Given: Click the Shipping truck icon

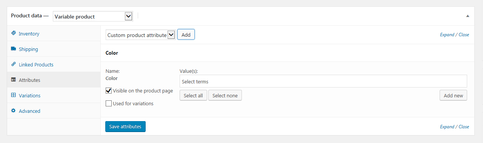Looking at the screenshot, I should click(14, 49).
